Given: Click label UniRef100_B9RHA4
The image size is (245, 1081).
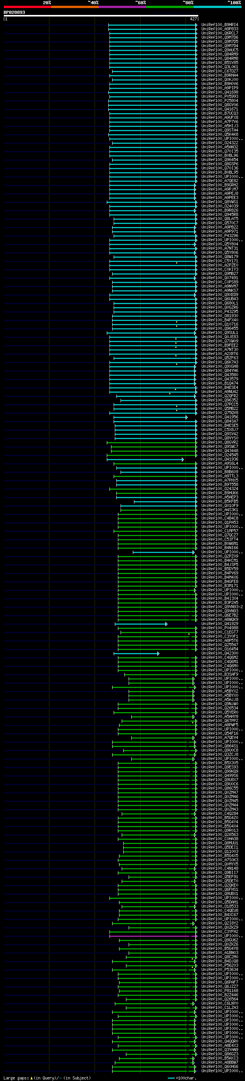Looking at the screenshot, I should point(219,75).
